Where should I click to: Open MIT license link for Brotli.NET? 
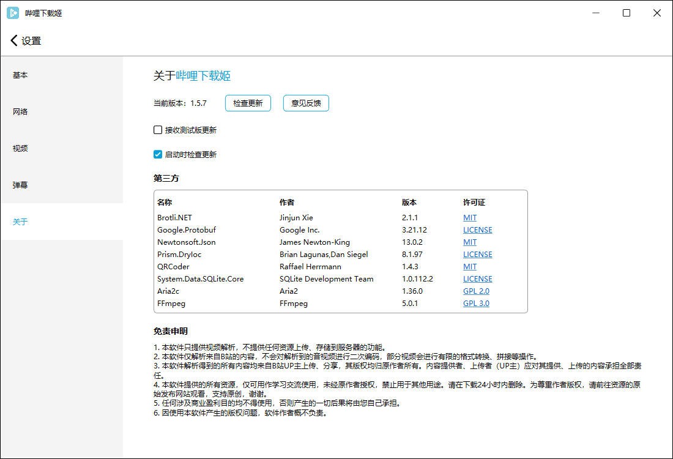coord(469,218)
